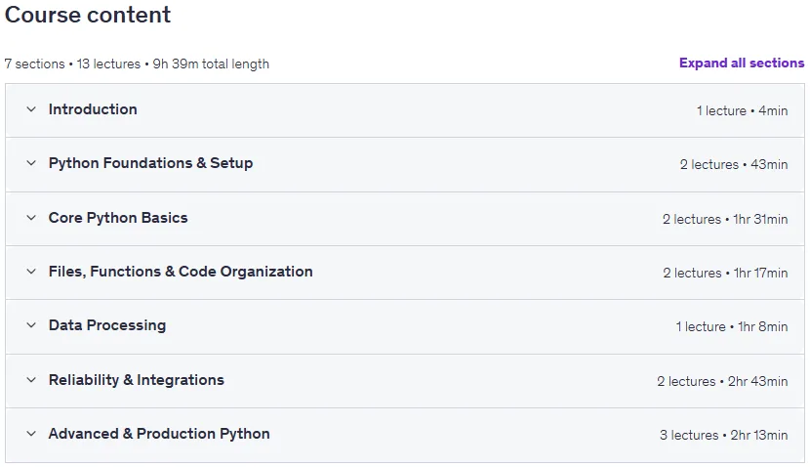The height and width of the screenshot is (467, 810).
Task: Expand Advanced & Production Python chevron
Action: click(x=31, y=434)
